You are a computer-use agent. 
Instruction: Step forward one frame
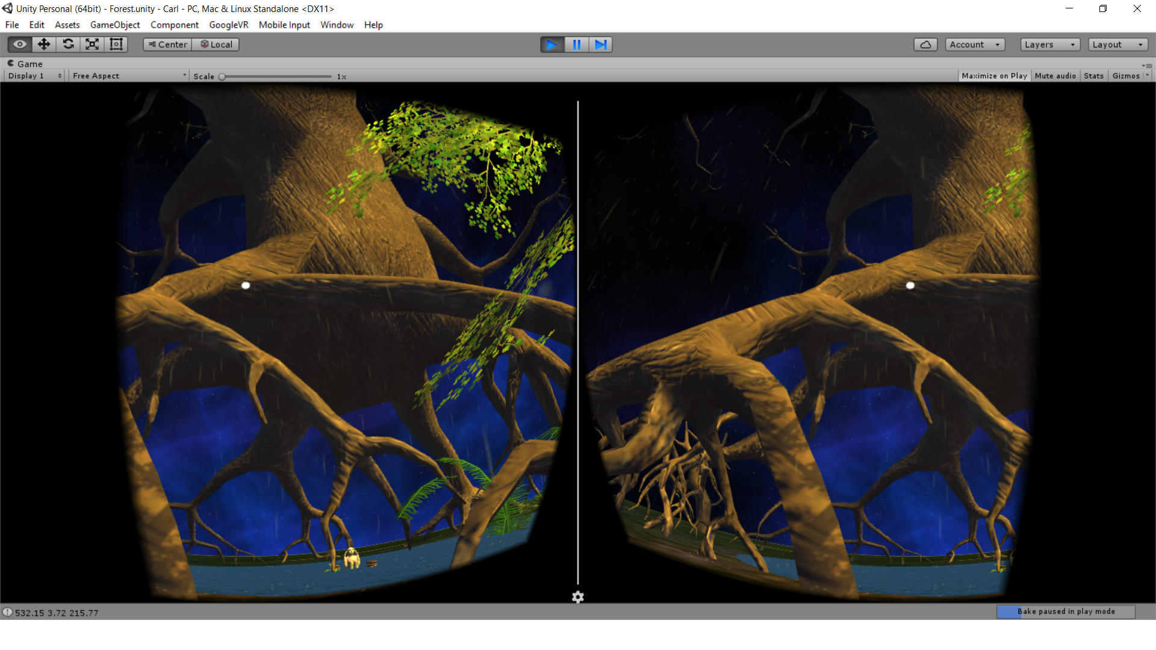600,45
